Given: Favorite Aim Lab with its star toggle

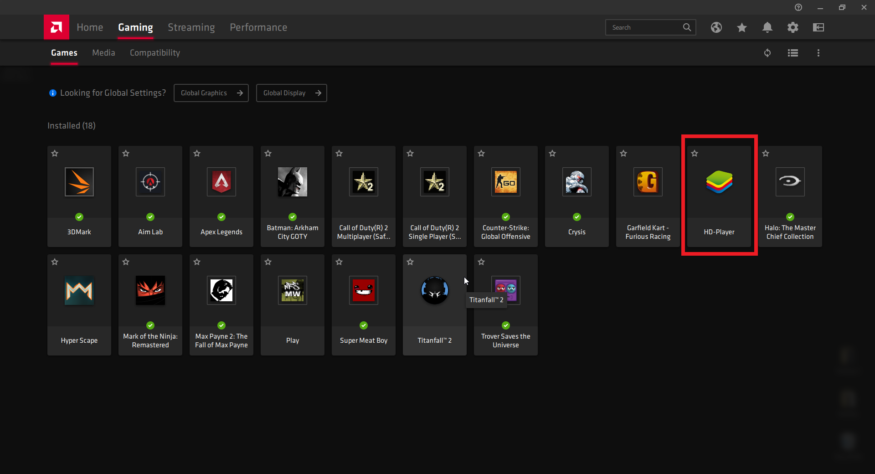Looking at the screenshot, I should click(126, 154).
